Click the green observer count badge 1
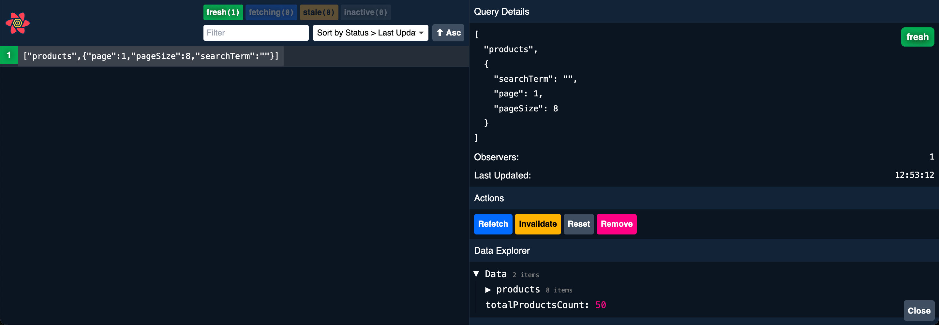The height and width of the screenshot is (325, 939). (x=9, y=55)
